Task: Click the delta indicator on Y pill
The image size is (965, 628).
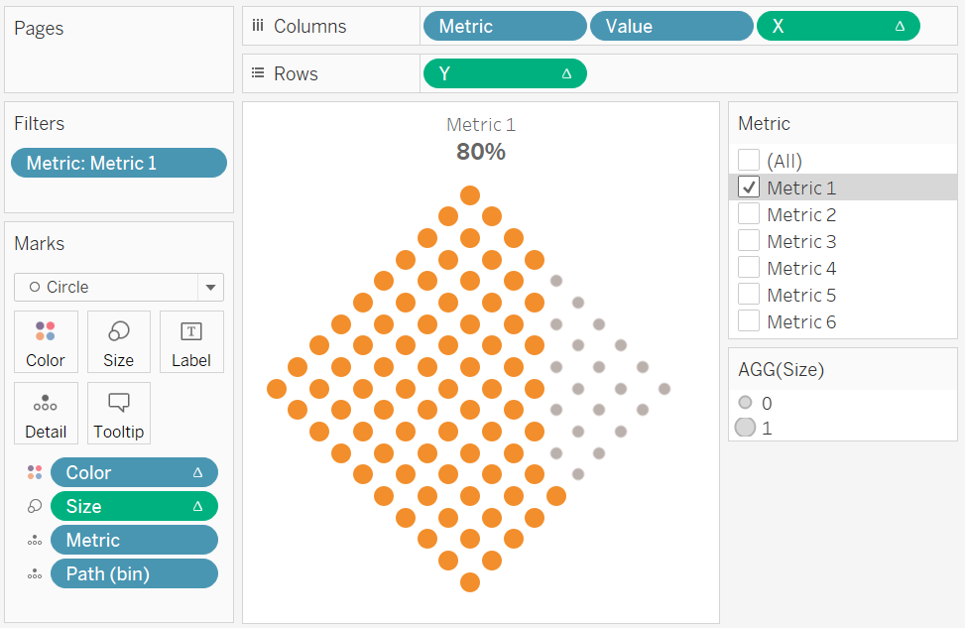Action: click(x=566, y=73)
